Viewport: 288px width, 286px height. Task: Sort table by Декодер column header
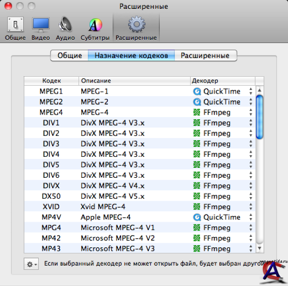(x=223, y=81)
